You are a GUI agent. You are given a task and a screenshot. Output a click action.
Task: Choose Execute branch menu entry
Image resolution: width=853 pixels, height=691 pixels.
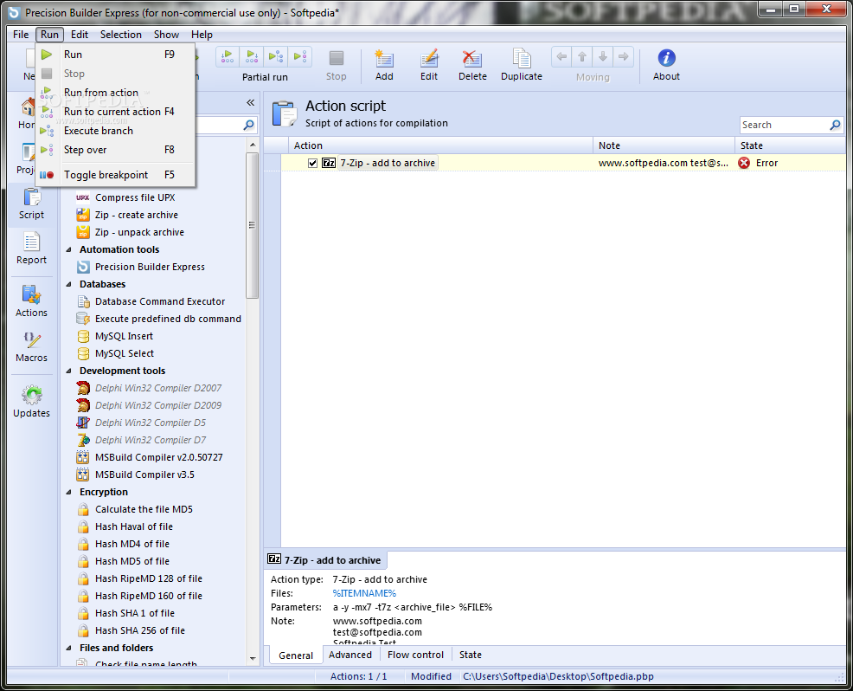(115, 131)
